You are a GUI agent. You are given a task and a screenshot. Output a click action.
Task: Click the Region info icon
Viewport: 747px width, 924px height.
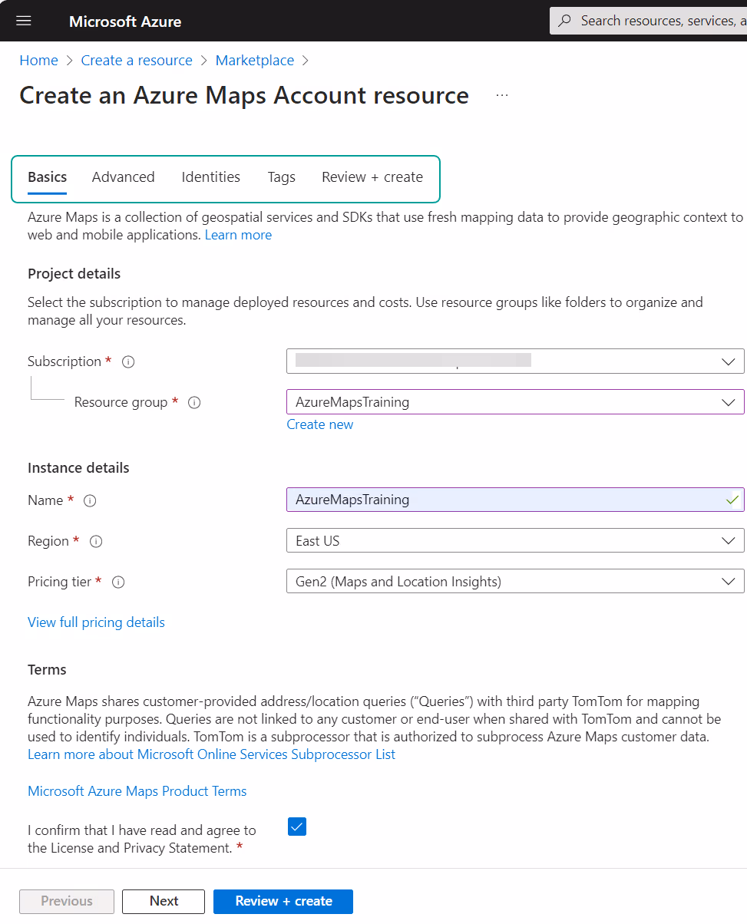(96, 541)
